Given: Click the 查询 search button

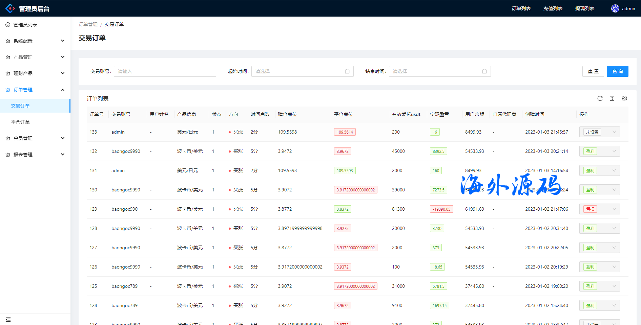Looking at the screenshot, I should pos(617,71).
